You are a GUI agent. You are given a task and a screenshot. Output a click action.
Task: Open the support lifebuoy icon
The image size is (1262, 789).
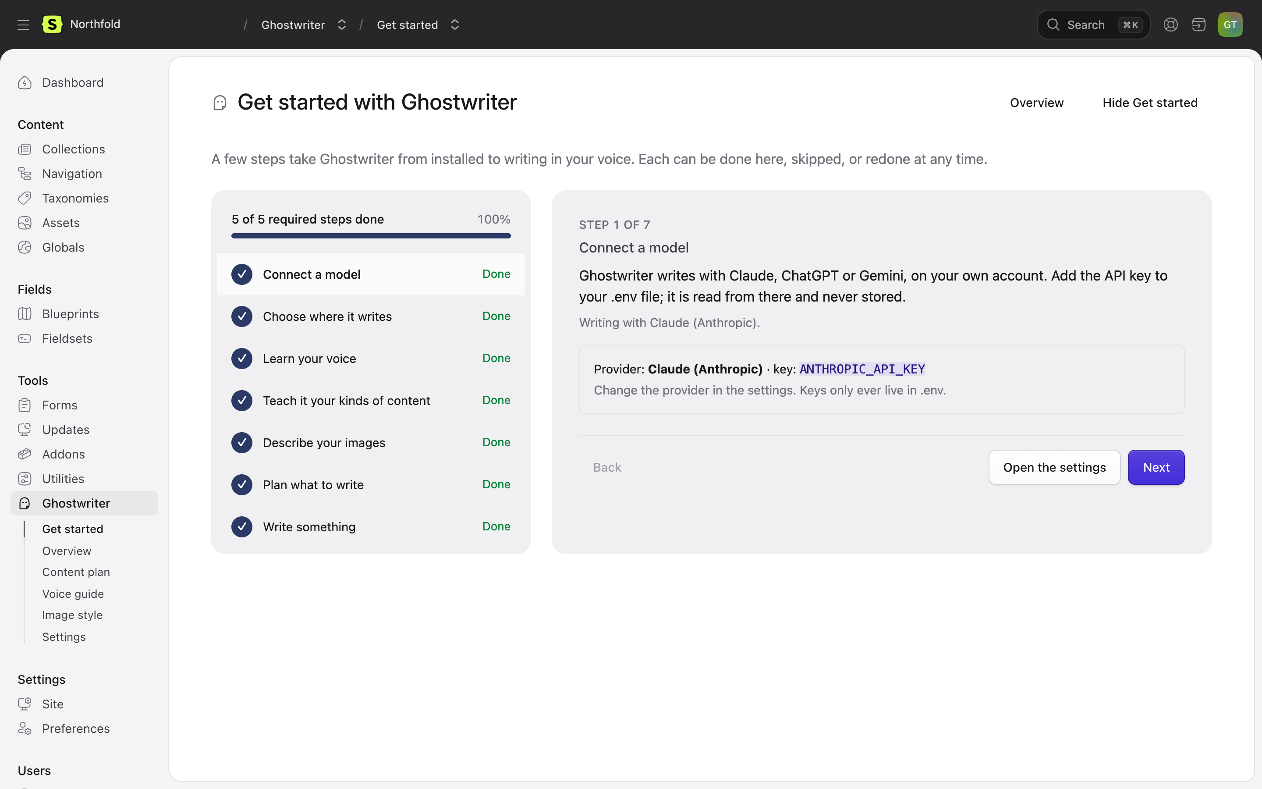(1170, 25)
